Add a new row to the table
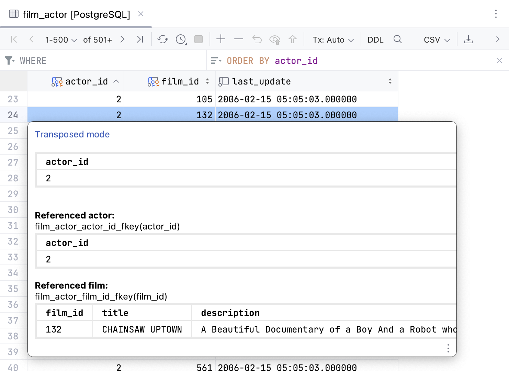The image size is (509, 371). pyautogui.click(x=221, y=39)
